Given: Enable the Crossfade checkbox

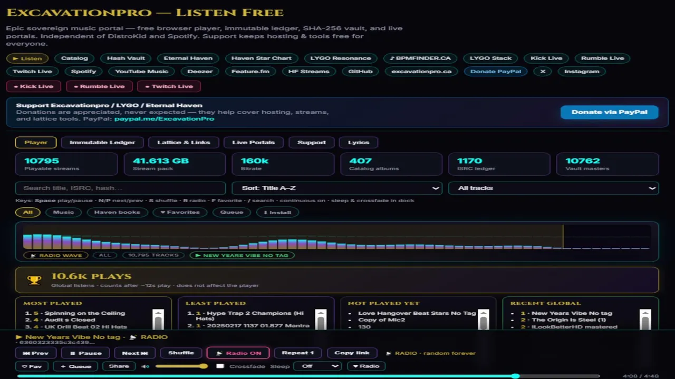Looking at the screenshot, I should tap(220, 366).
